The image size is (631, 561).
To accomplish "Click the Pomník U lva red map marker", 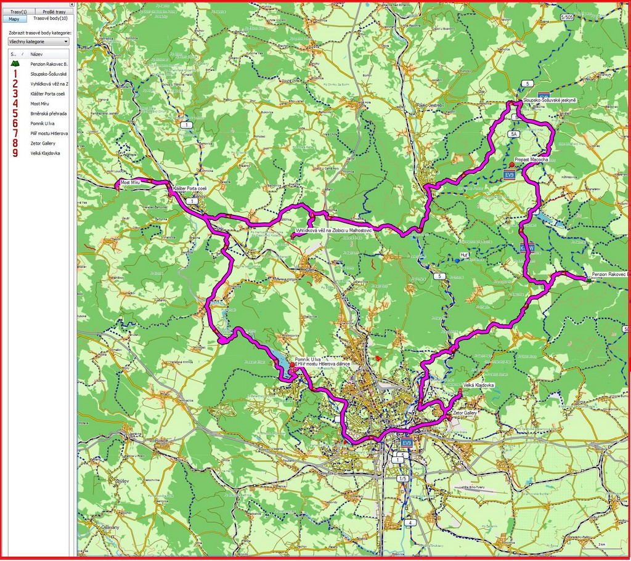I will pyautogui.click(x=291, y=365).
